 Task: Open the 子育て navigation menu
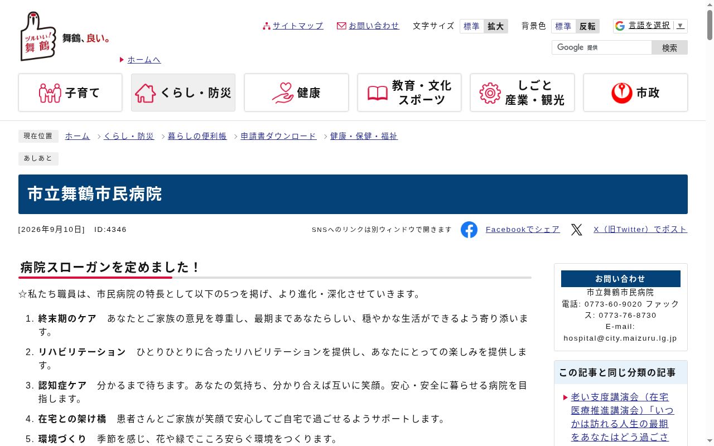coord(70,93)
